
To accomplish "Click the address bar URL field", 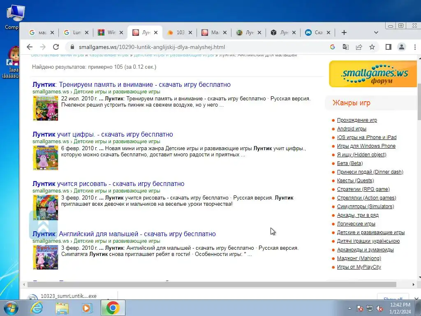I will click(x=152, y=47).
